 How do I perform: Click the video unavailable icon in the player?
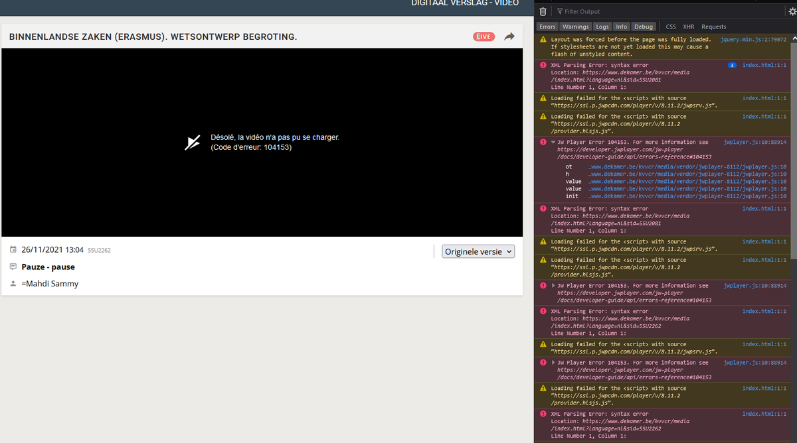point(193,143)
